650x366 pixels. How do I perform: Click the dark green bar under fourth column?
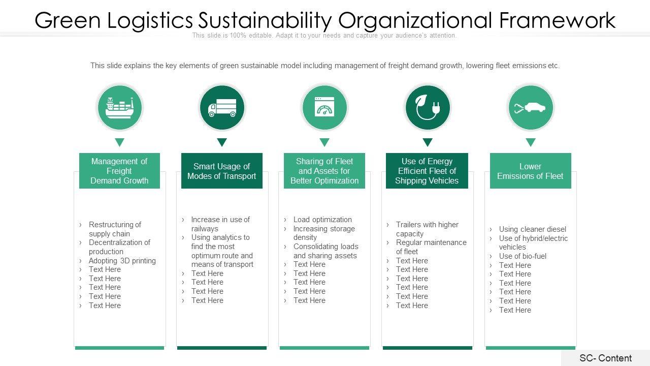[427, 348]
